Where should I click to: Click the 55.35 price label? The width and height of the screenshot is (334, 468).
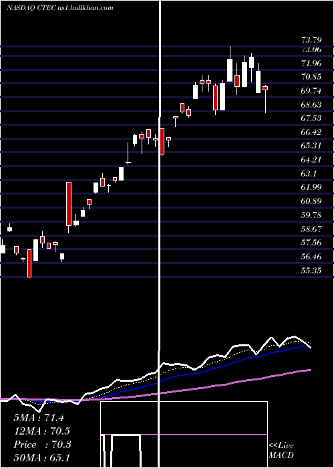(312, 270)
